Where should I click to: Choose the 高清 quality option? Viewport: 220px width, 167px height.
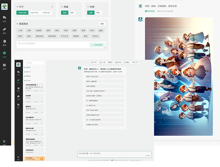pos(72,13)
